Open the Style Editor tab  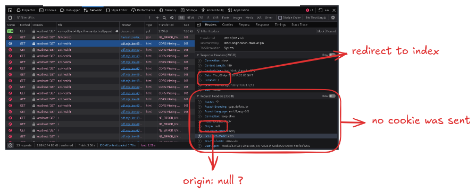[117, 10]
